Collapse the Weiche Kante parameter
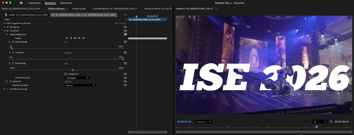354x135 pixels. tap(10, 42)
